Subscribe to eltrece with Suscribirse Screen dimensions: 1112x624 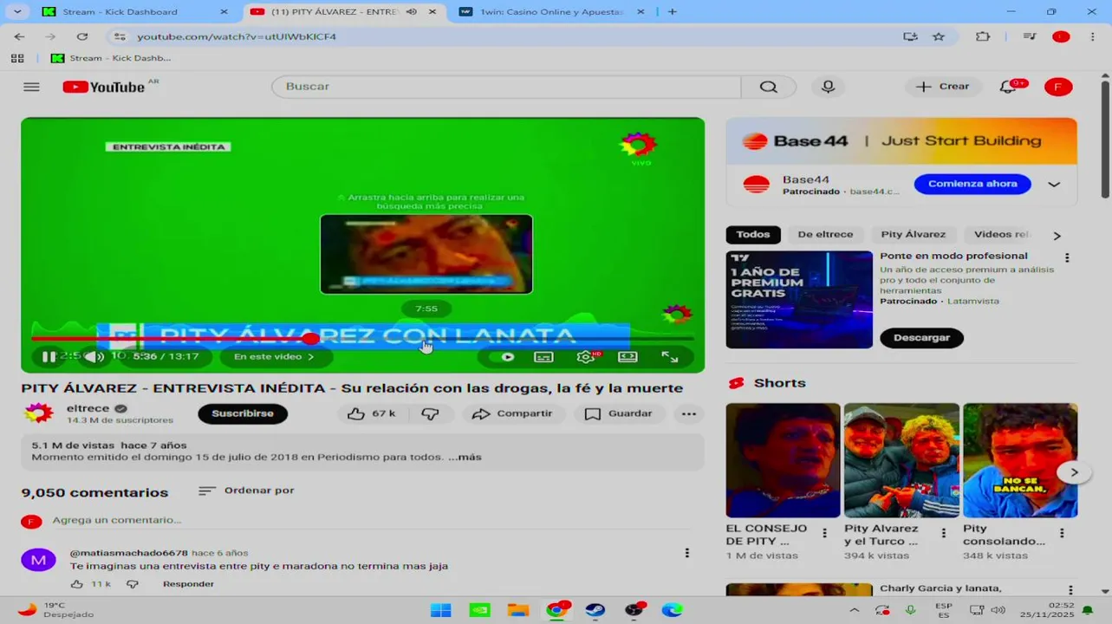tap(243, 413)
